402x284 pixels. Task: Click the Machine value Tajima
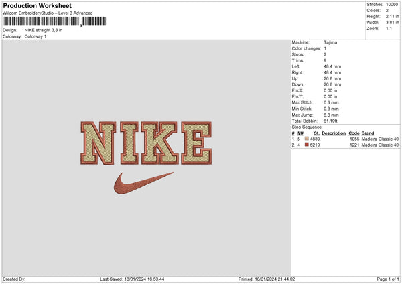pyautogui.click(x=330, y=42)
